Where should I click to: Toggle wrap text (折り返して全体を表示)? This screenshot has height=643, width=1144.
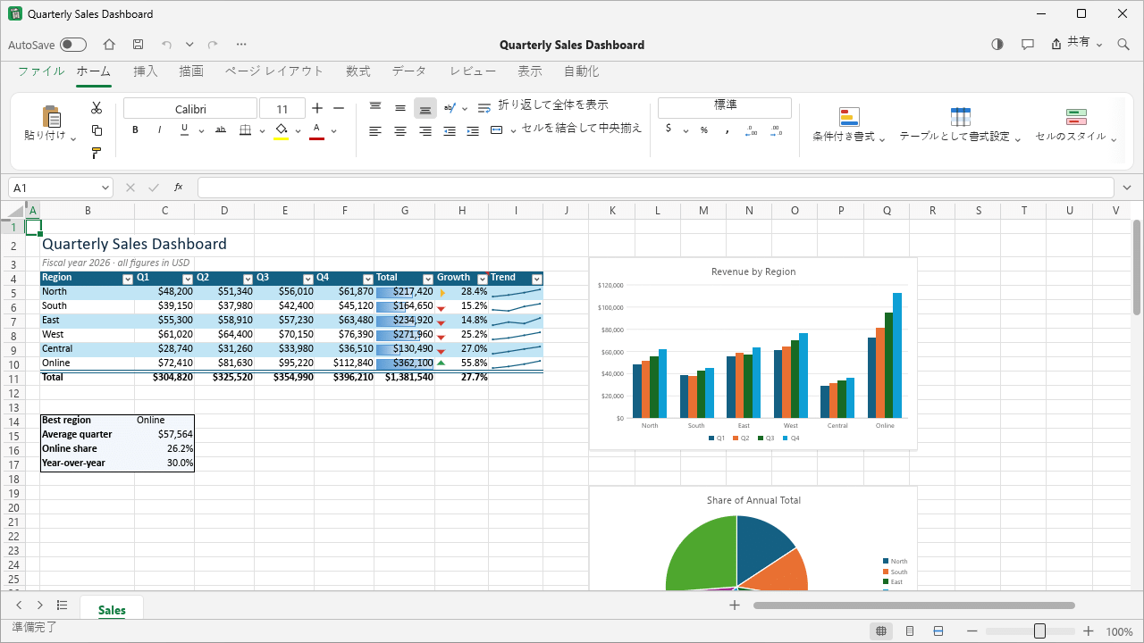pos(543,106)
